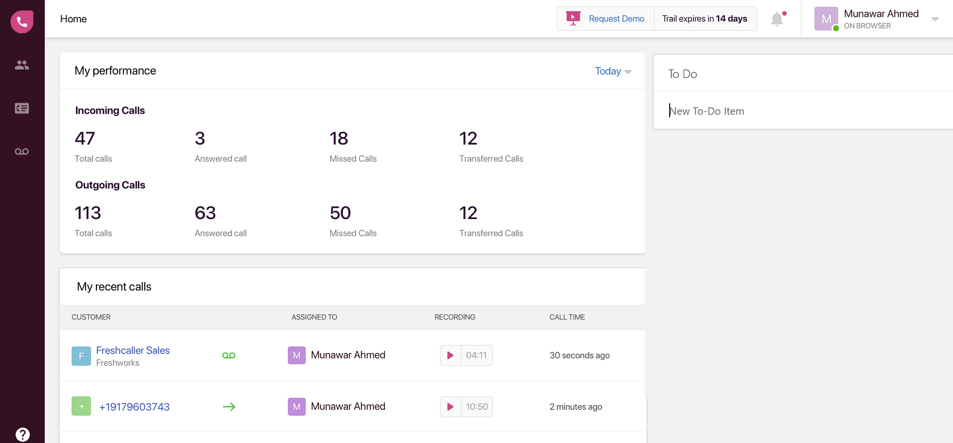The height and width of the screenshot is (443, 953).
Task: Click the Trail expires in 14 days notice
Action: [x=704, y=19]
